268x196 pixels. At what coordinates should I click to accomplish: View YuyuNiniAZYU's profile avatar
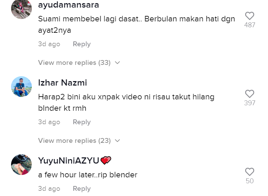tap(21, 165)
